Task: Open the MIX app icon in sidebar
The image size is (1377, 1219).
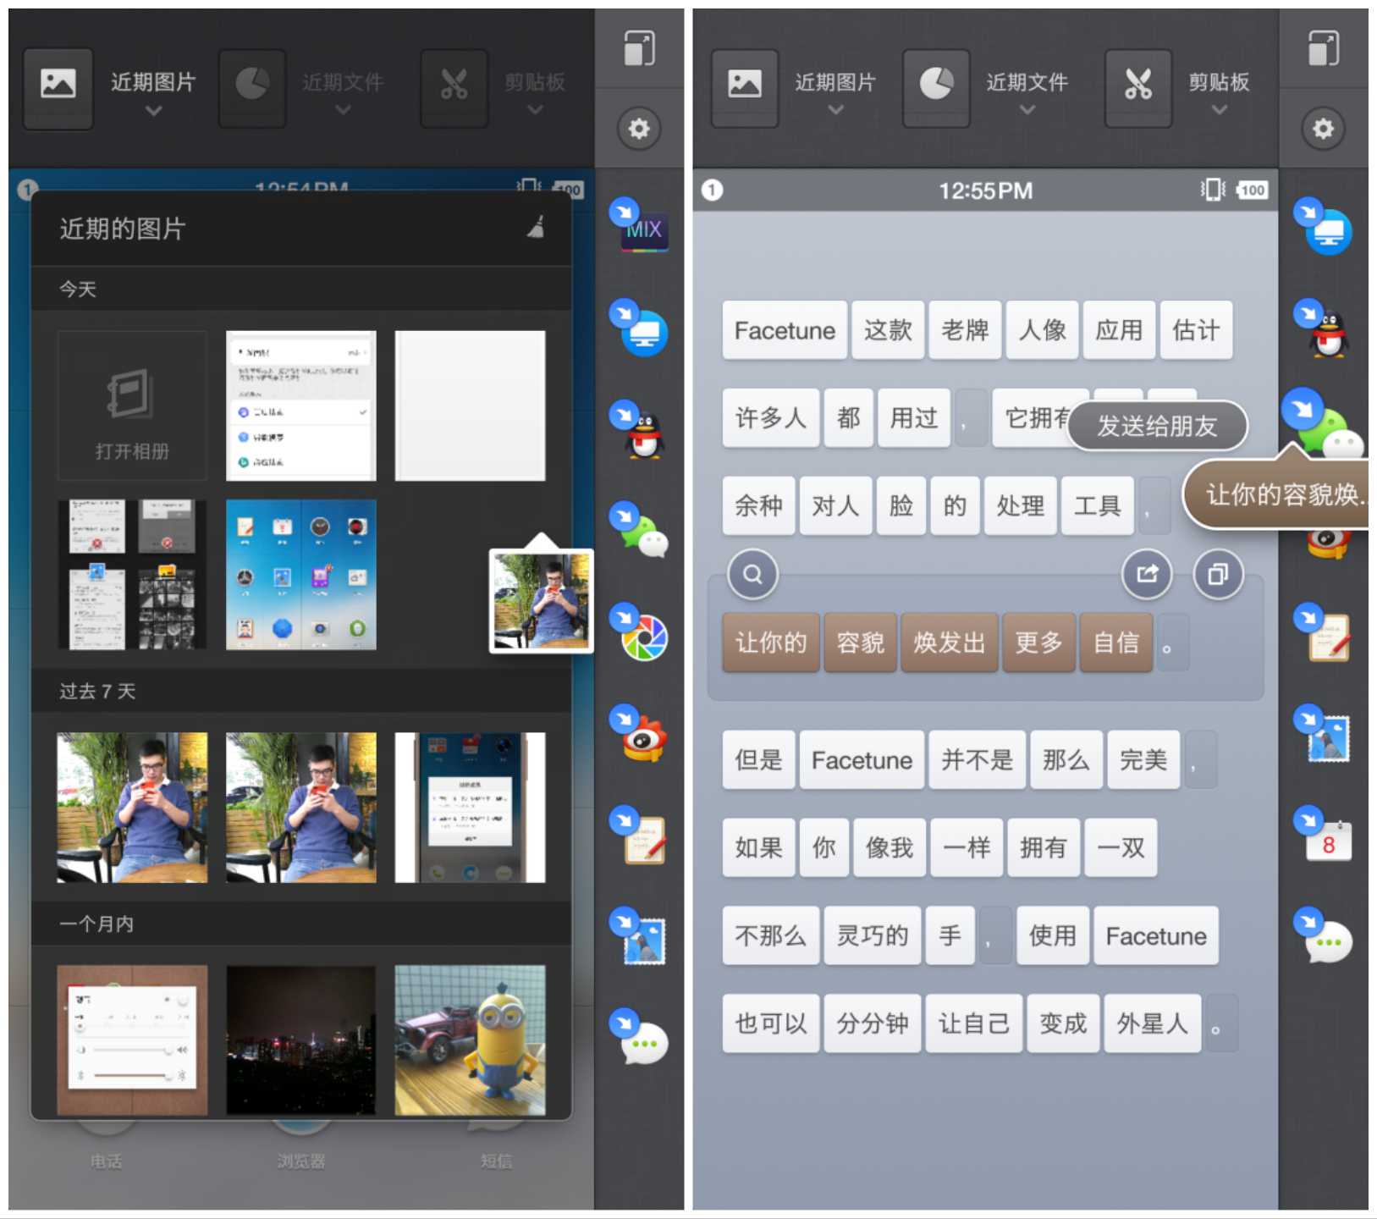Action: [643, 231]
